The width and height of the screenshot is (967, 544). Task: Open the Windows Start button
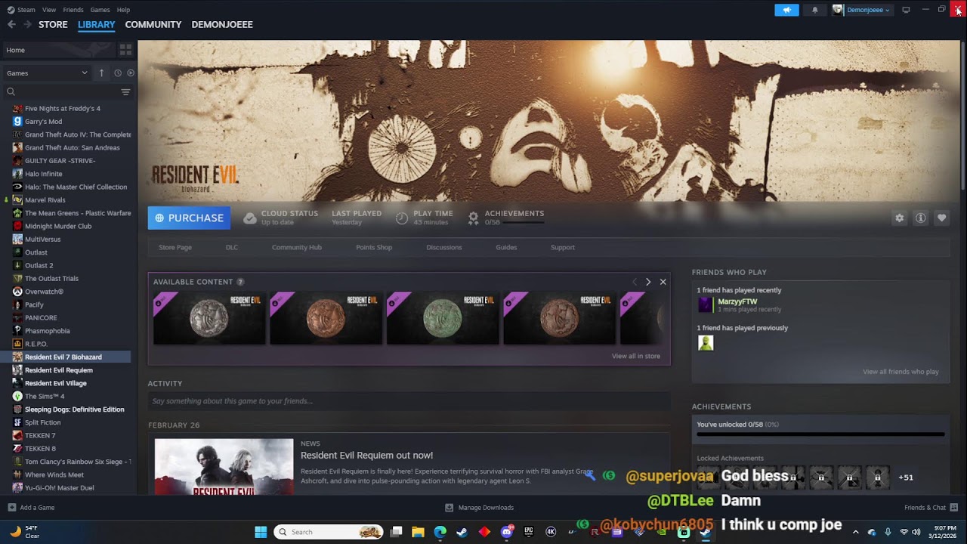261,532
